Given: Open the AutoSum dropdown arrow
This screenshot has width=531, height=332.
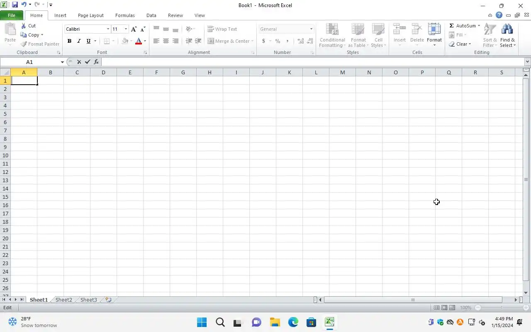Looking at the screenshot, I should [x=479, y=26].
